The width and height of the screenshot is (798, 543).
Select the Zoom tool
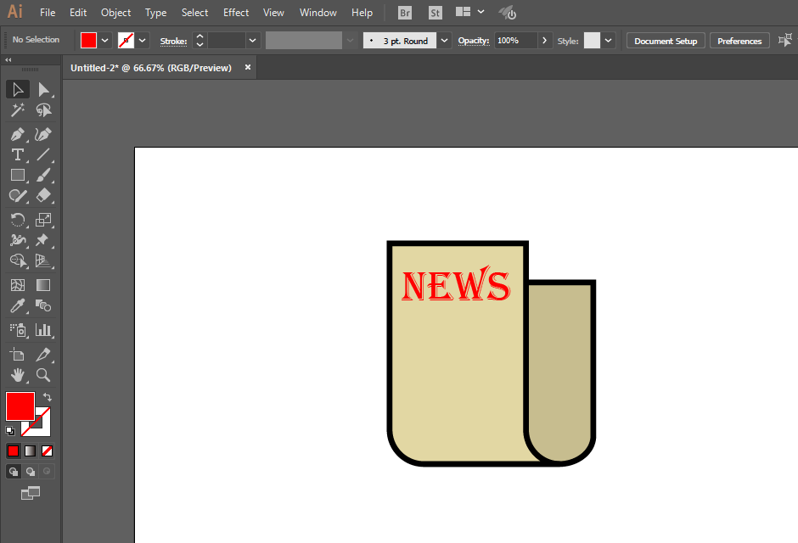[x=44, y=375]
